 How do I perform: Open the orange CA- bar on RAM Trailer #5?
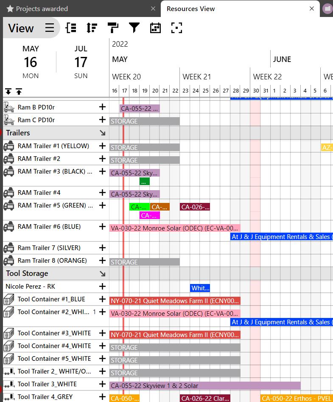160,207
